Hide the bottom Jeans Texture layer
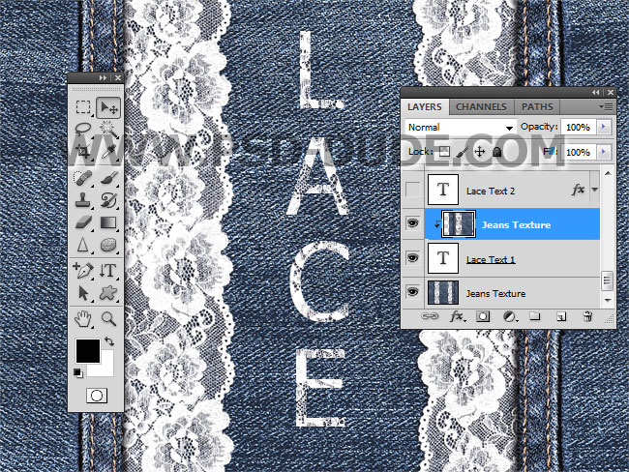Image resolution: width=629 pixels, height=472 pixels. pos(413,293)
